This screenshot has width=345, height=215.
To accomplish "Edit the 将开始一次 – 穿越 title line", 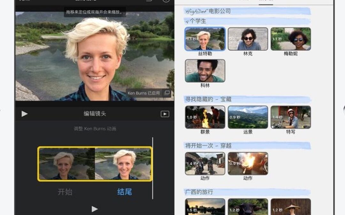I will click(x=208, y=146).
